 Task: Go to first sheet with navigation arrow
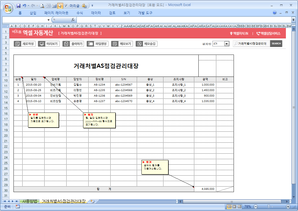tap(5, 201)
